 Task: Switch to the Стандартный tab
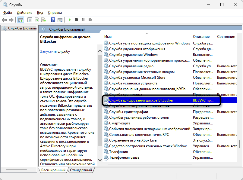pyautogui.click(x=81, y=170)
